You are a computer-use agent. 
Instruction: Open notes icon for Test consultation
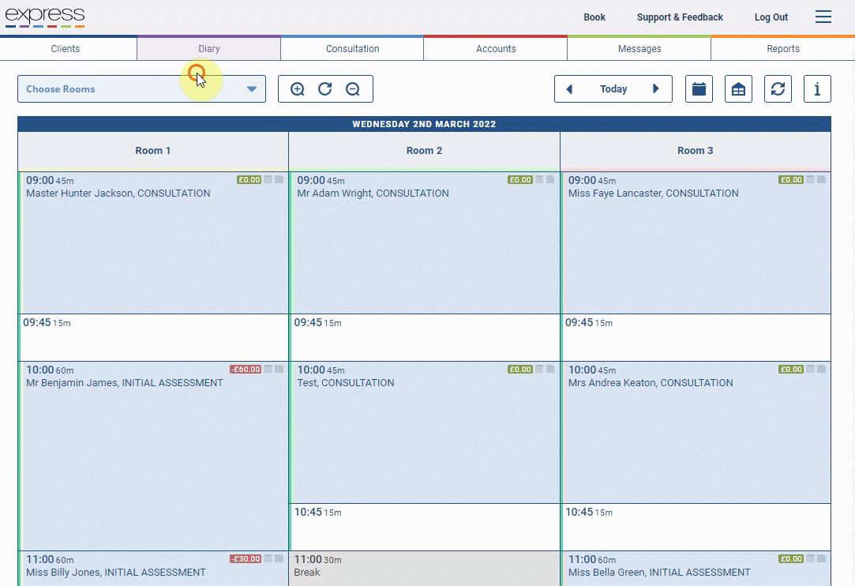[539, 370]
